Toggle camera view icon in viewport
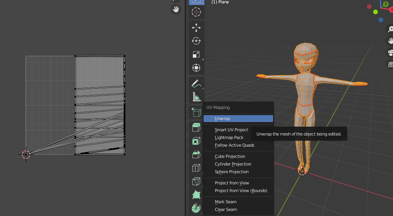393x216 pixels. 390,53
